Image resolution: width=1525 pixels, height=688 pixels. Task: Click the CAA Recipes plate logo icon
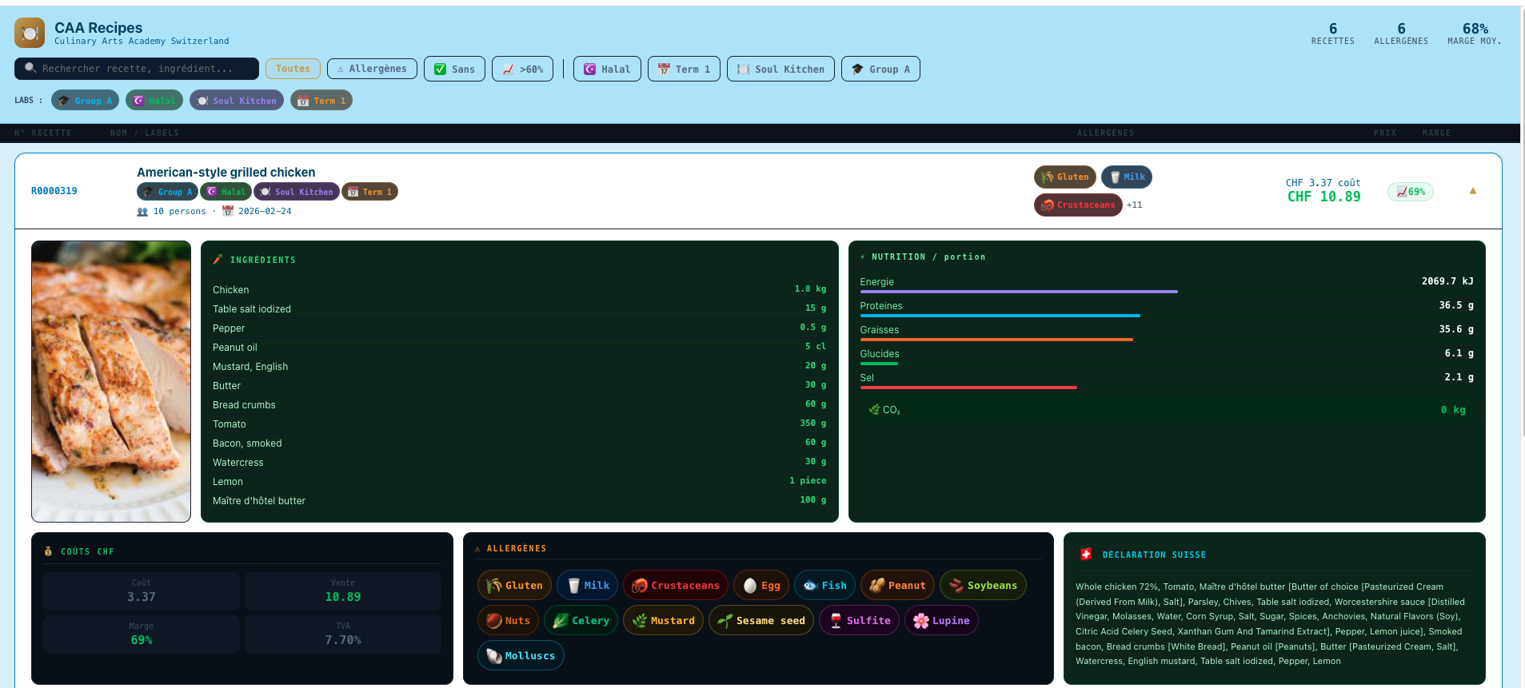30,33
